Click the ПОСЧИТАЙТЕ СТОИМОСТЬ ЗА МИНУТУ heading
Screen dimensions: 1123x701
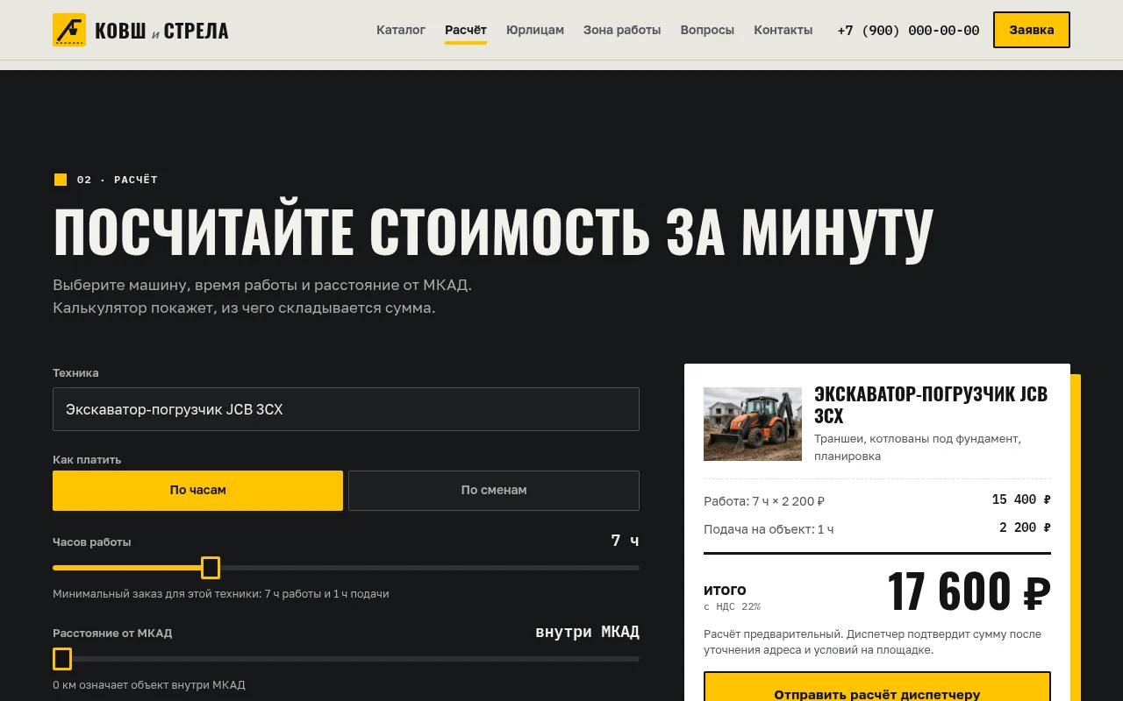coord(493,232)
